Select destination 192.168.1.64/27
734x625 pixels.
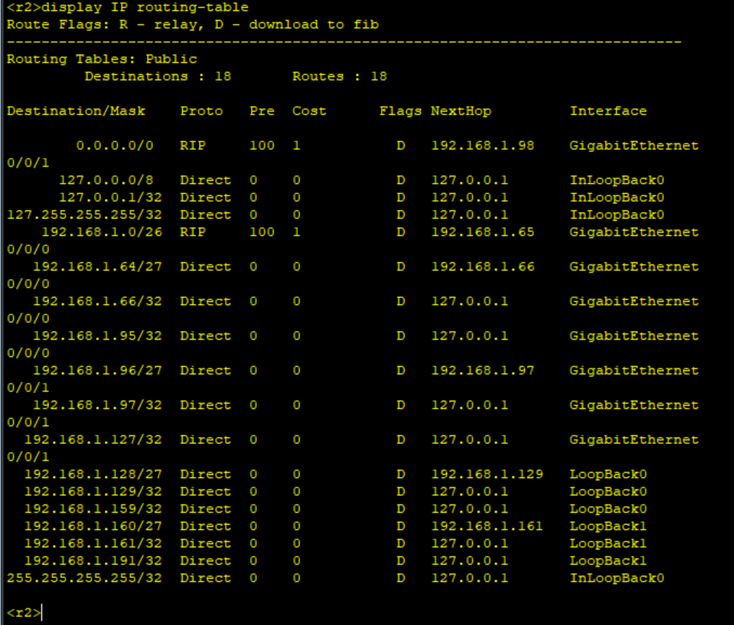pos(97,267)
